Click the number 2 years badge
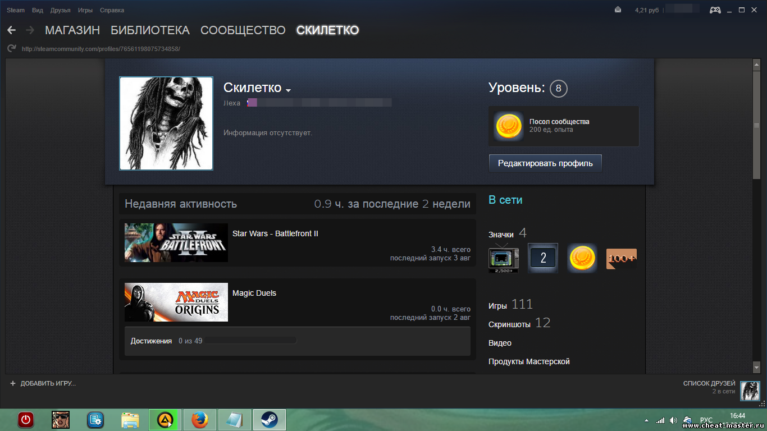This screenshot has height=431, width=767. [x=543, y=258]
